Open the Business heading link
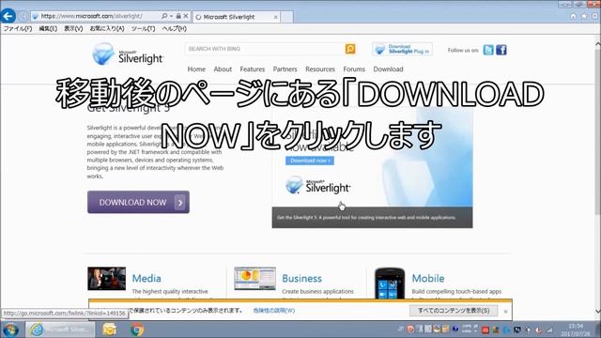Image resolution: width=601 pixels, height=338 pixels. pyautogui.click(x=301, y=278)
